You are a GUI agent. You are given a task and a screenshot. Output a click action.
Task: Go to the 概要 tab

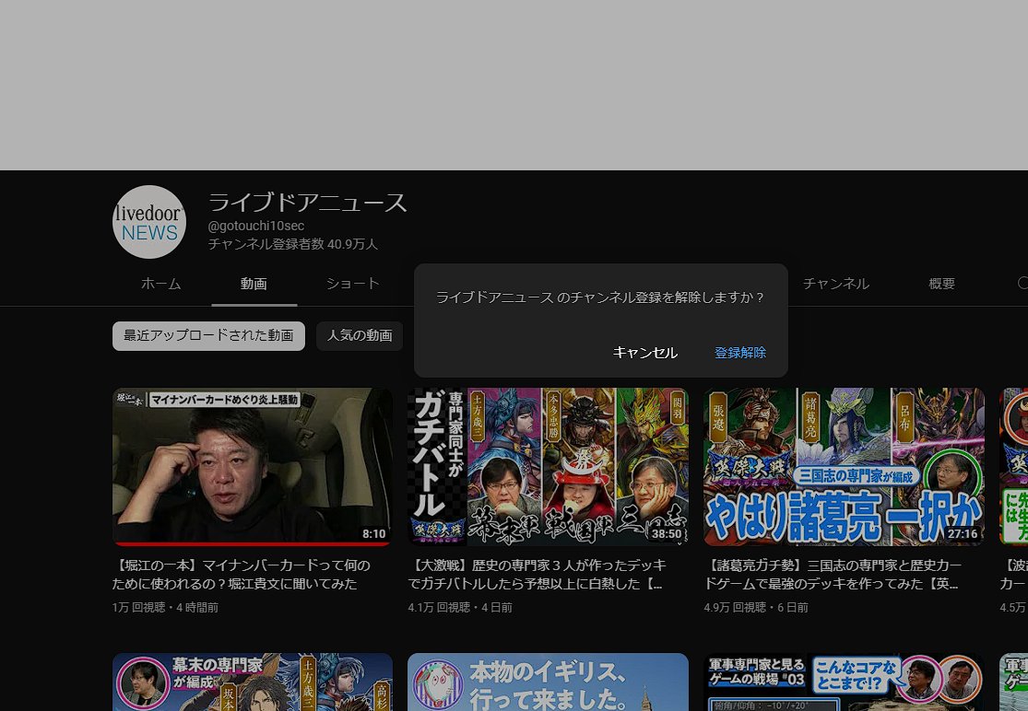(941, 284)
